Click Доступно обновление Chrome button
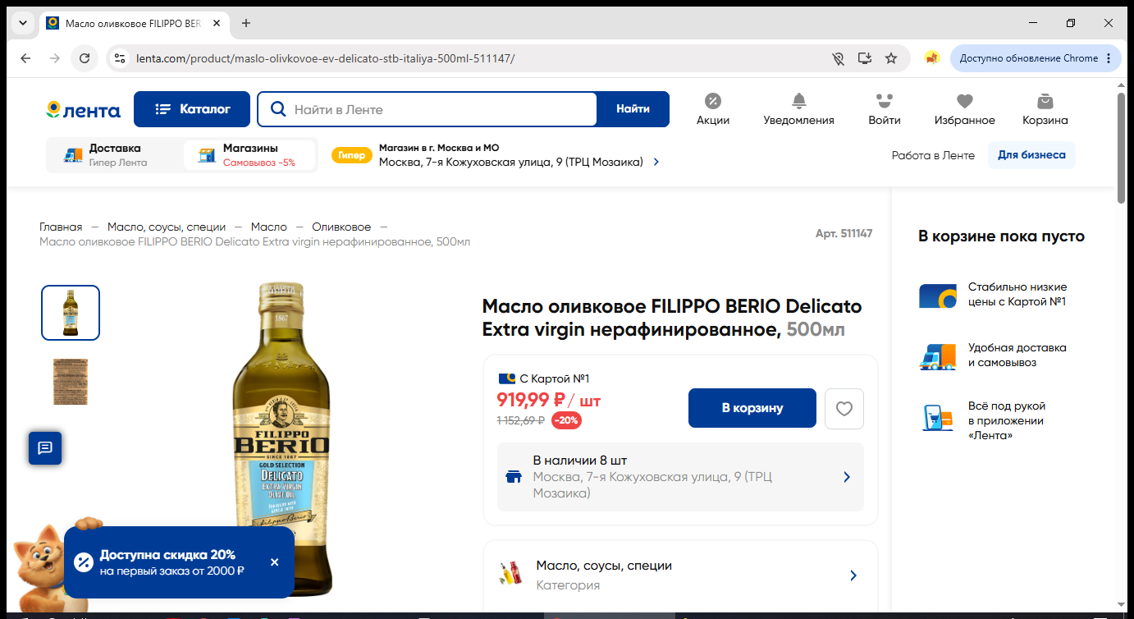 1036,58
